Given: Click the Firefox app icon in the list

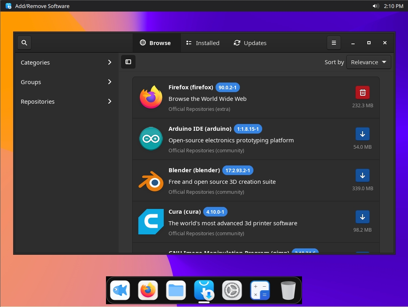Looking at the screenshot, I should [x=151, y=97].
